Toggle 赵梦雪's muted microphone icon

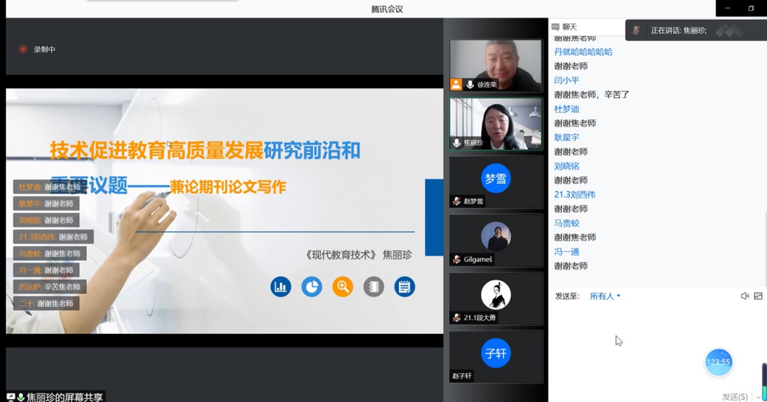pyautogui.click(x=455, y=201)
